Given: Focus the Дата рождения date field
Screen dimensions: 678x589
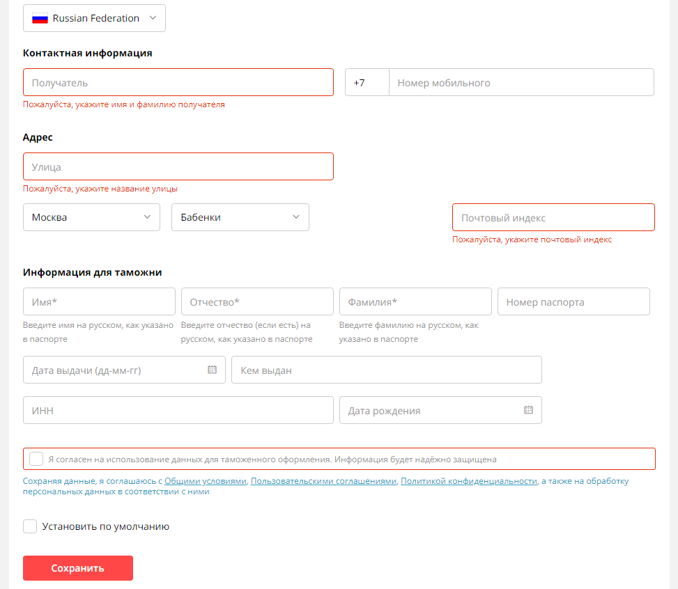Looking at the screenshot, I should point(440,410).
